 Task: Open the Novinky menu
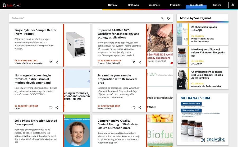(113, 5)
